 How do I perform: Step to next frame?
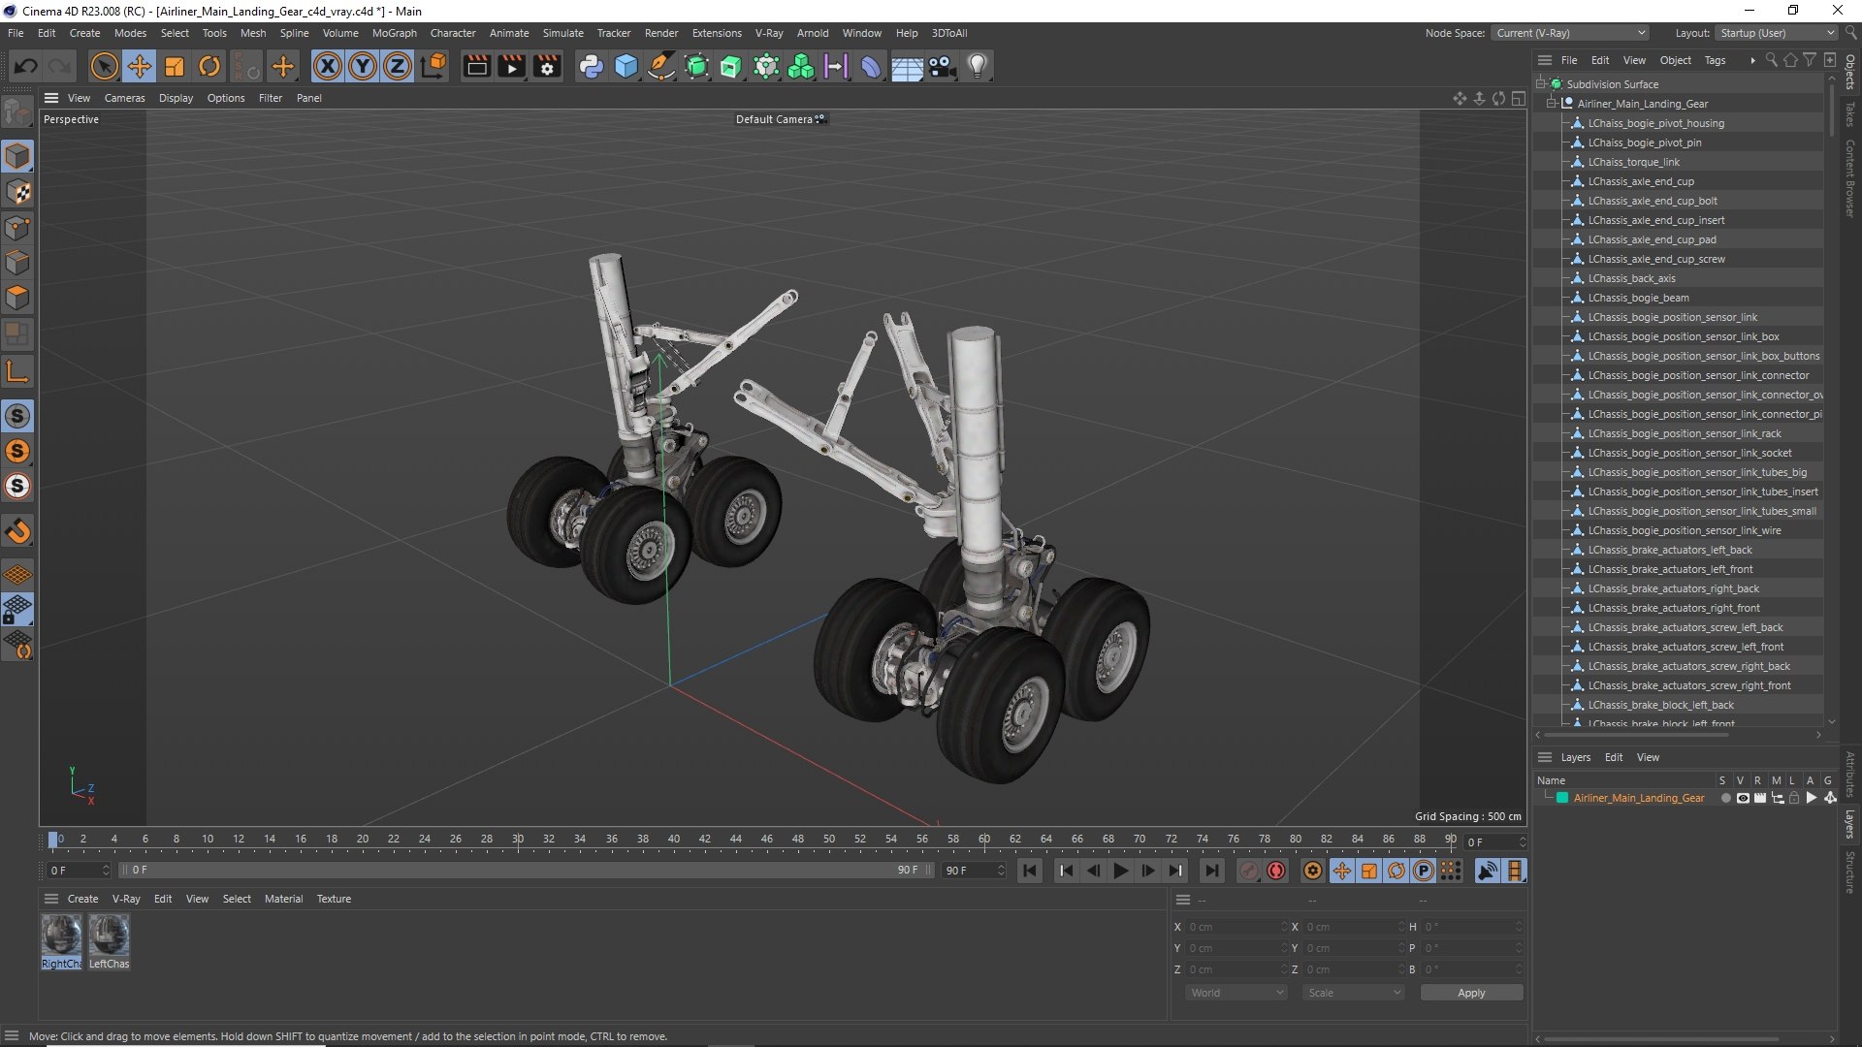pos(1147,871)
